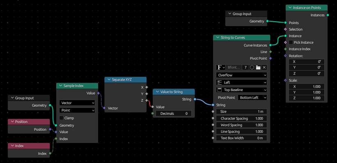The image size is (337, 163).
Task: Open the Bottom Left pivot dropdown
Action: (x=252, y=98)
